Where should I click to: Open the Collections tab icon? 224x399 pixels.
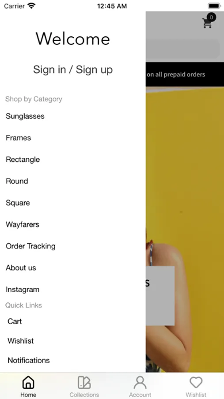pyautogui.click(x=84, y=383)
